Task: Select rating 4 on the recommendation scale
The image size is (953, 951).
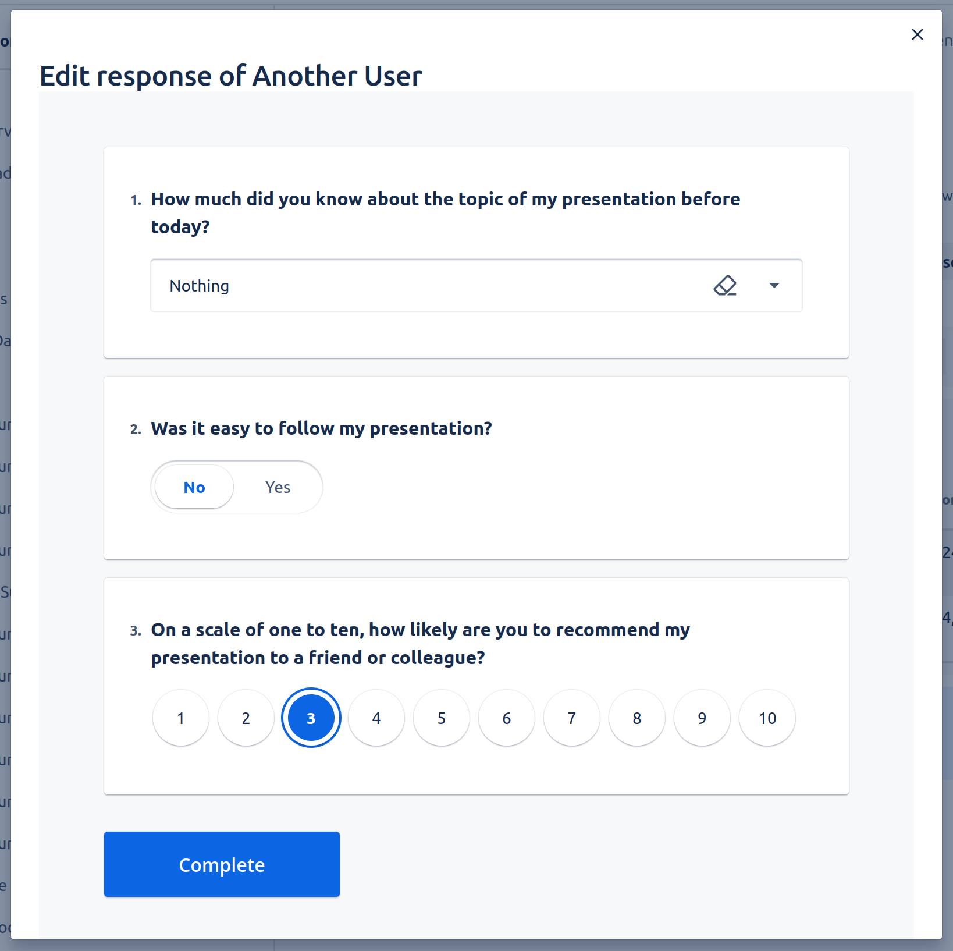Action: [376, 718]
